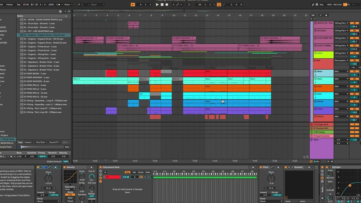Screen dimensions: 361x203
Task: Clear the browser search with X icon
Action: pyautogui.click(x=60, y=12)
